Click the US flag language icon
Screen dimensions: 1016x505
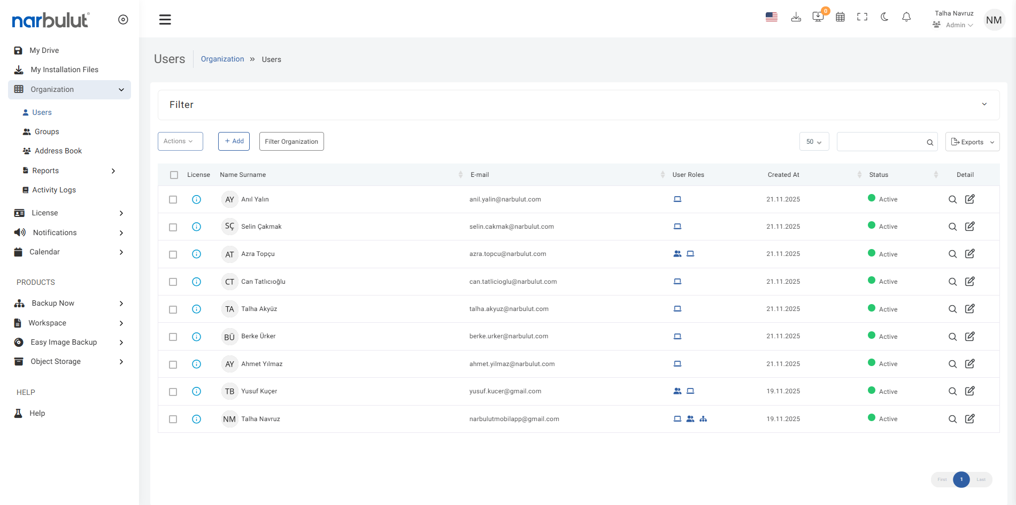[x=771, y=17]
